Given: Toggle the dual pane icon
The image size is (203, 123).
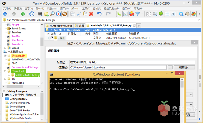Looking at the screenshot, I should tap(167, 14).
